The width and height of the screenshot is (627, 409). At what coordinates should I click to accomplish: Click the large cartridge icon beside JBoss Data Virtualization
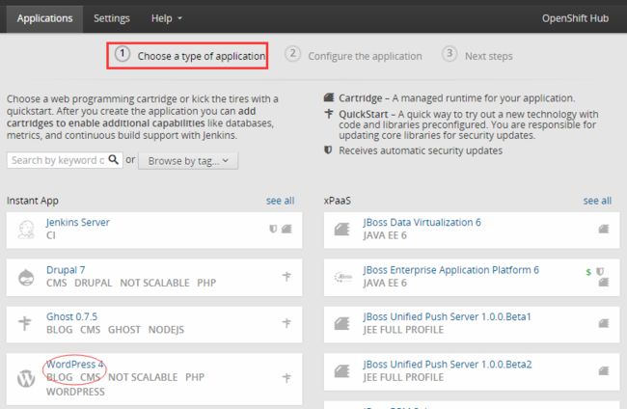342,229
